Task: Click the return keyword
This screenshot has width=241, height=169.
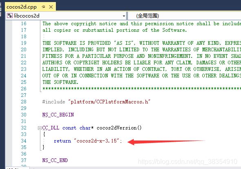Action: pyautogui.click(x=62, y=141)
